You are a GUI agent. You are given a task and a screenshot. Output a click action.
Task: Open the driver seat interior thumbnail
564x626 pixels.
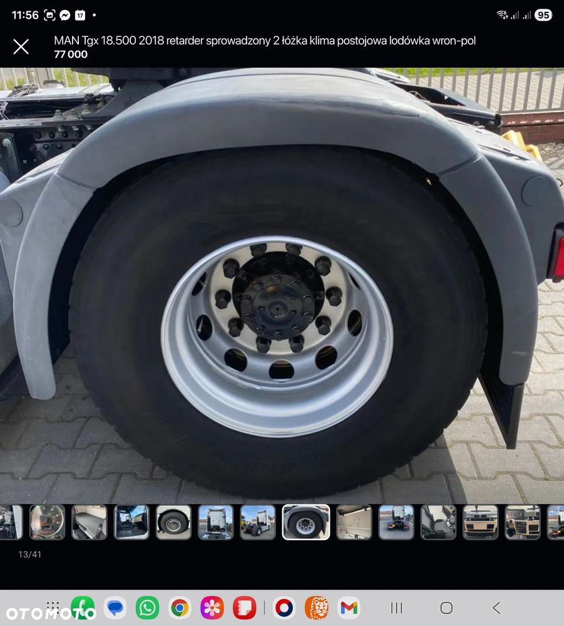[x=438, y=522]
